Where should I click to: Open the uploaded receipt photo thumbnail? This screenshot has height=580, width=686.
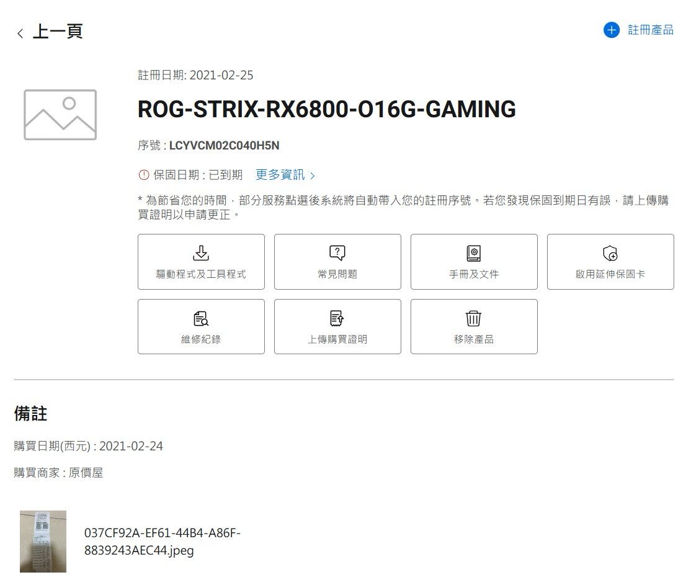click(x=43, y=541)
